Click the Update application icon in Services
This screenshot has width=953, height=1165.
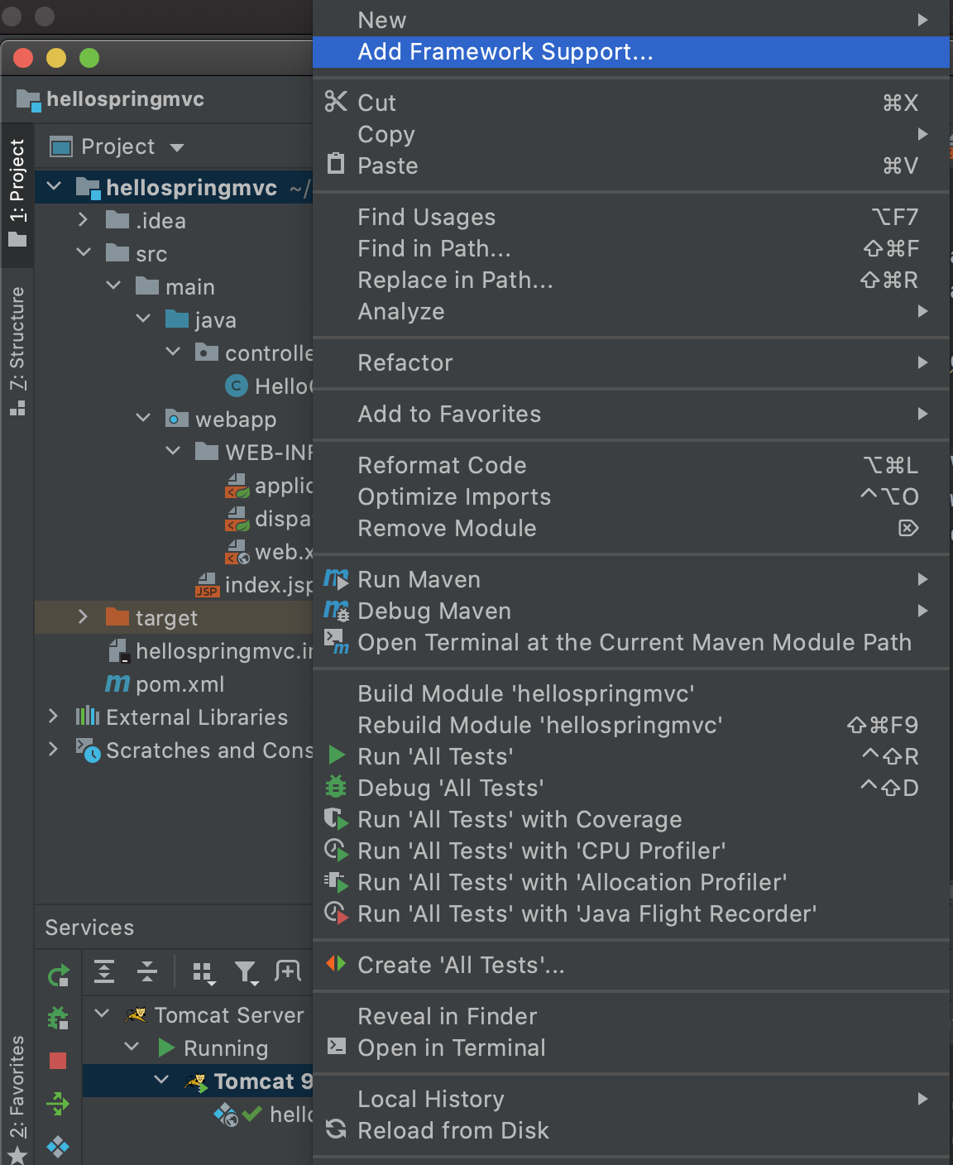tap(58, 1104)
